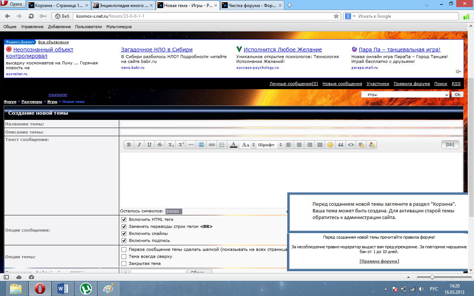
Task: Reload the current page
Action: [x=31, y=16]
